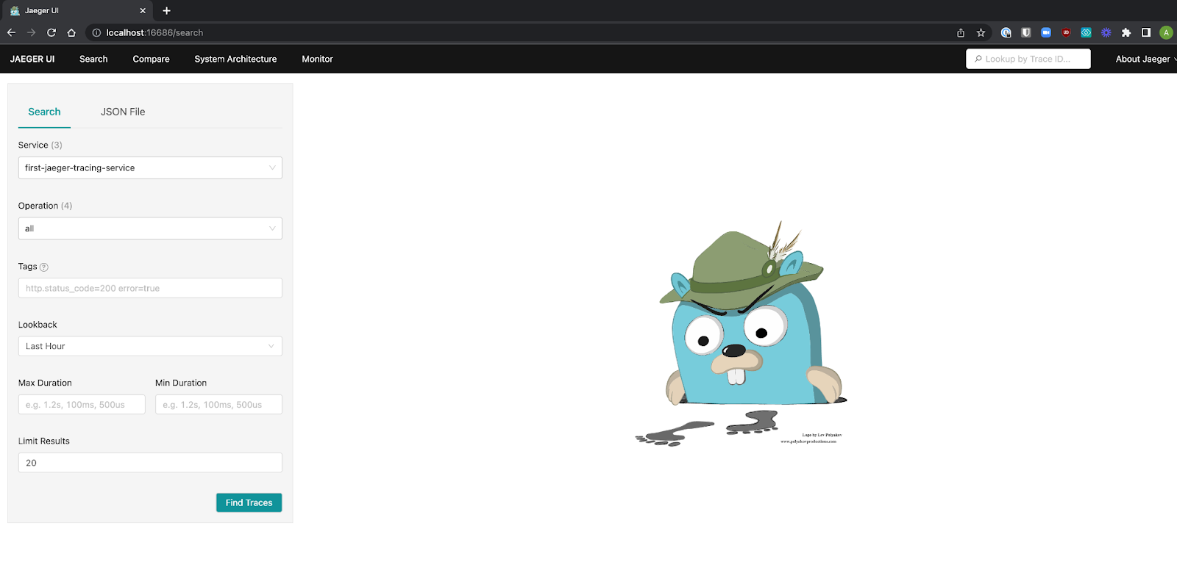Click the Jaeger gopher mascot image

(741, 333)
